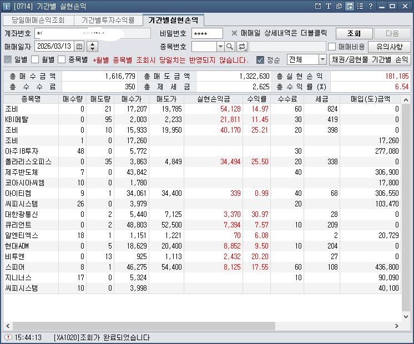414x344 pixels.
Task: Click the screen capture icon in title bar
Action: coord(350,6)
